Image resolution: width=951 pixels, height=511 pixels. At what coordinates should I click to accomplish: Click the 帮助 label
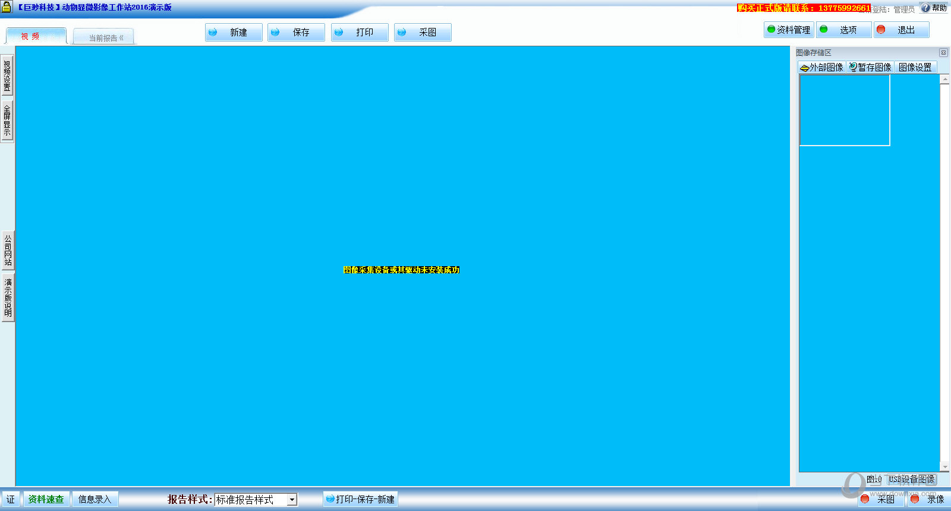[939, 8]
